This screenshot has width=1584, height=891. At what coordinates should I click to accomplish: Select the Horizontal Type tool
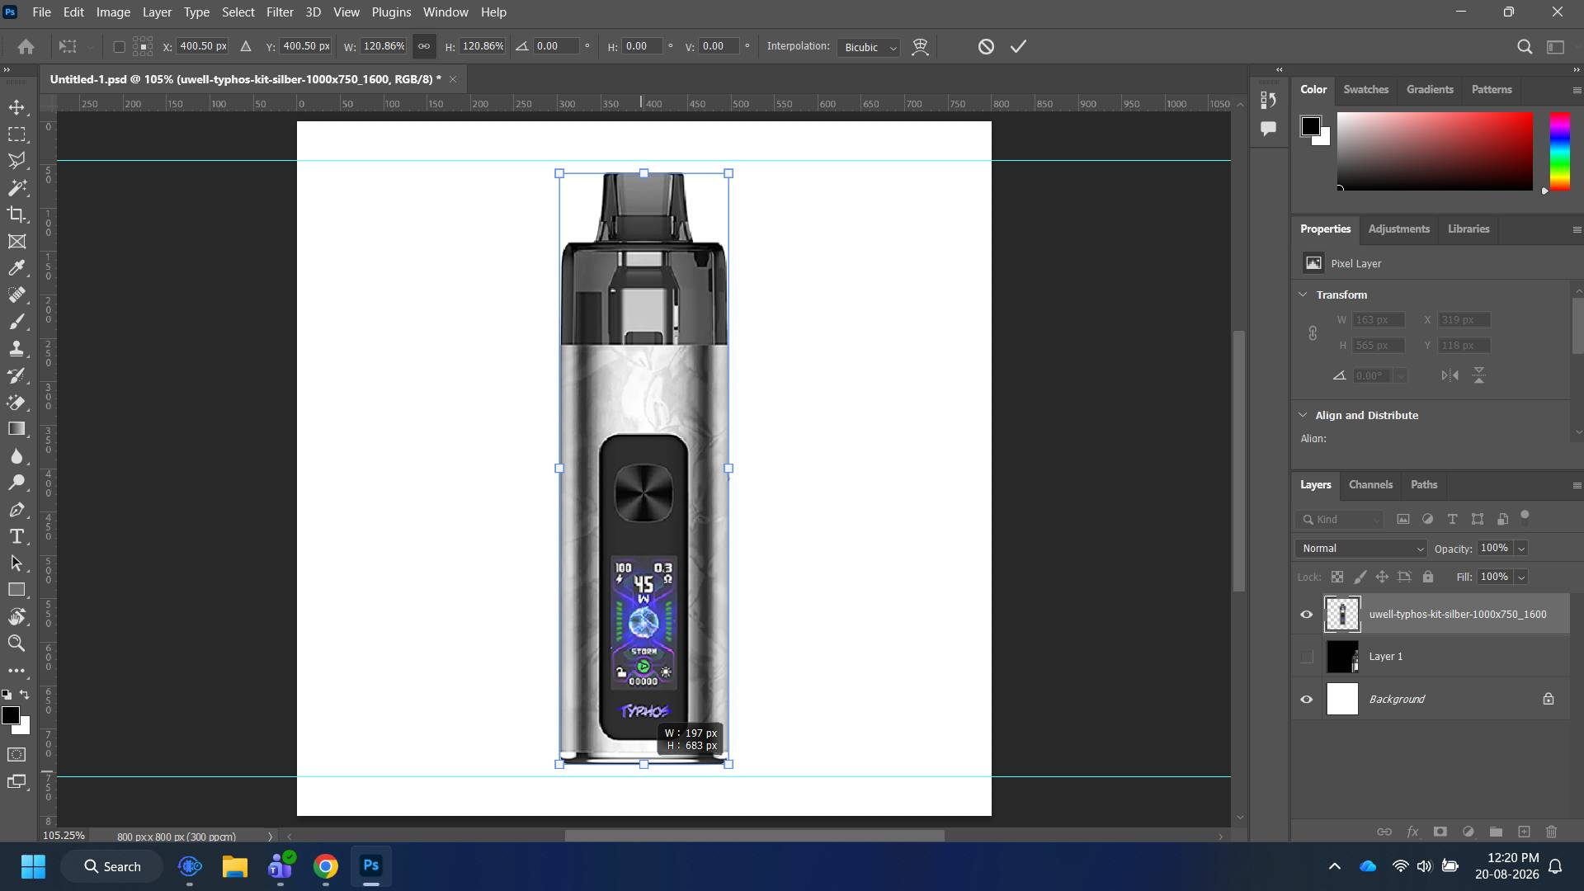click(x=16, y=536)
